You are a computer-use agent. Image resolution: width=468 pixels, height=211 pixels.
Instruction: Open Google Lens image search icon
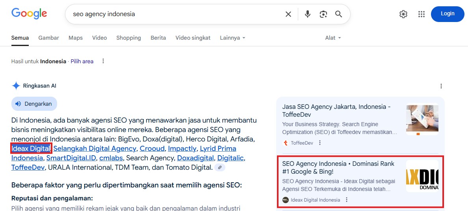click(323, 14)
